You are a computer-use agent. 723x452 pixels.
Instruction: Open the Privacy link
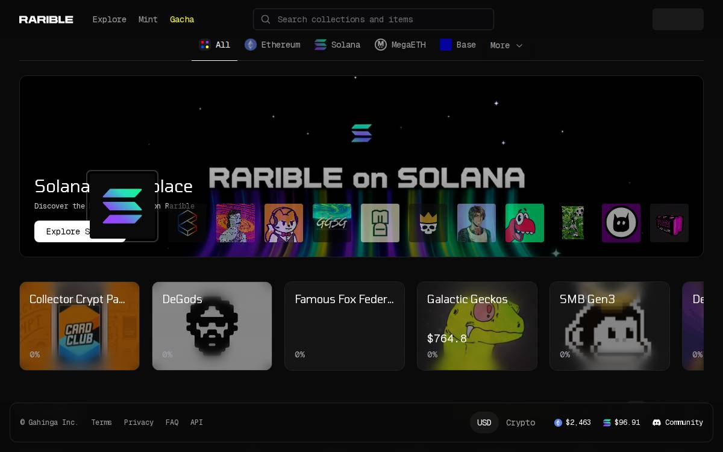point(139,422)
